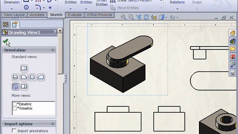Open the red search task pane icon
Image resolution: width=238 pixels, height=134 pixels.
232,57
